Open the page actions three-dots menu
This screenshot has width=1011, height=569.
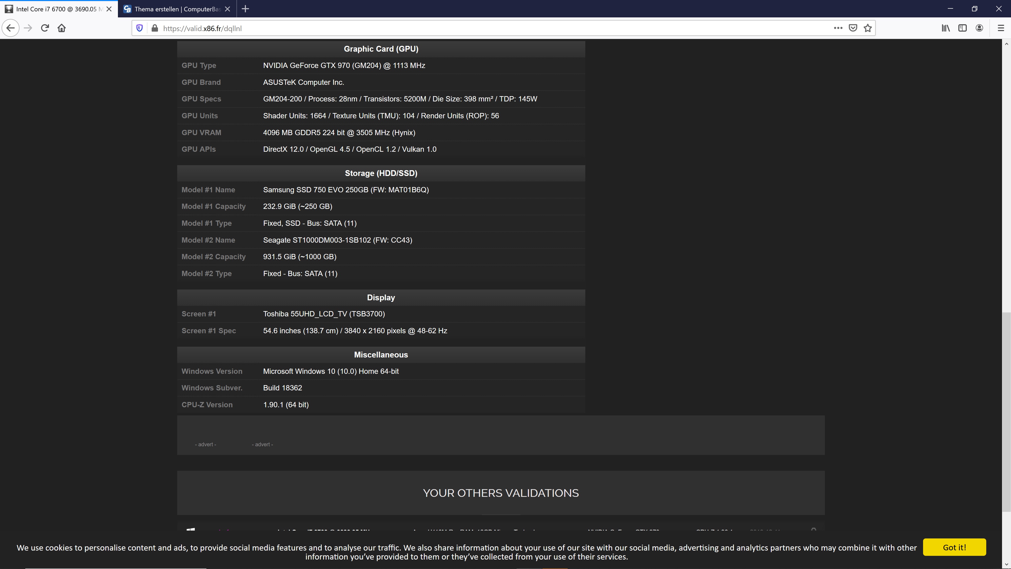coord(838,28)
